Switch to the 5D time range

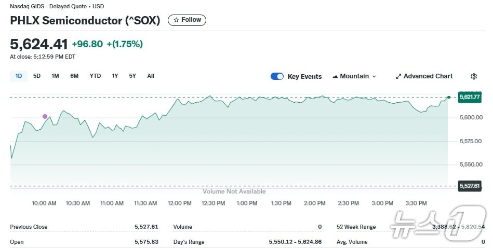37,76
